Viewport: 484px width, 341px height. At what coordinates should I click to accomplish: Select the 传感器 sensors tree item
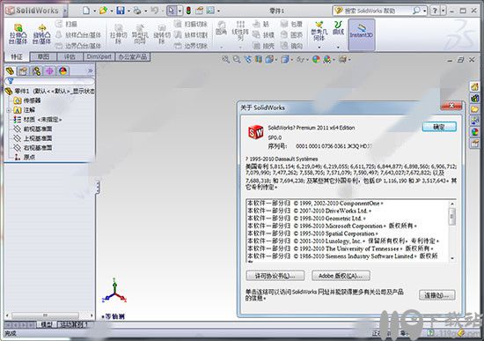click(27, 100)
